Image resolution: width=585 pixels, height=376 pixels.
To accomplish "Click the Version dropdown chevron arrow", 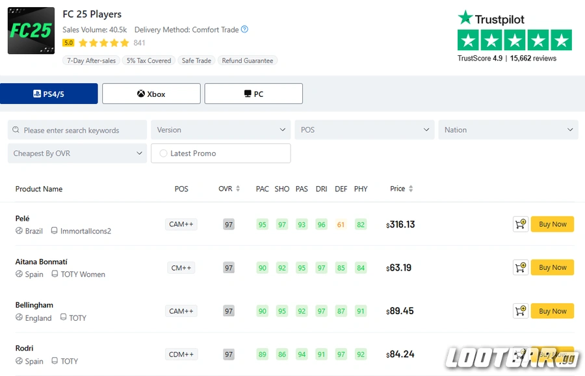I will pyautogui.click(x=283, y=130).
